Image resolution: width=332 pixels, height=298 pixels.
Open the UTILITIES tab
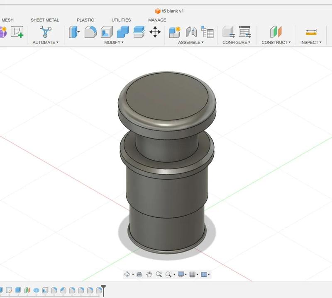coord(121,20)
